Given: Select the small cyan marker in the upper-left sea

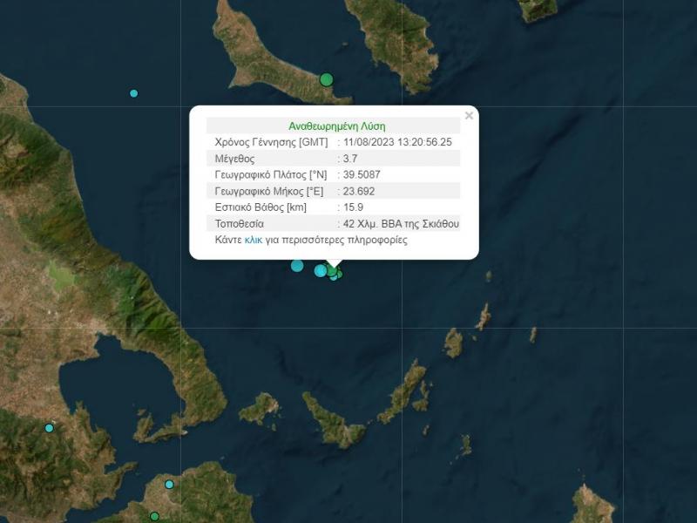Looking at the screenshot, I should pyautogui.click(x=134, y=93).
